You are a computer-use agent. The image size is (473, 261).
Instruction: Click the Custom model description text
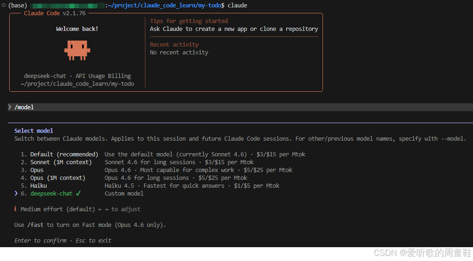click(x=124, y=194)
